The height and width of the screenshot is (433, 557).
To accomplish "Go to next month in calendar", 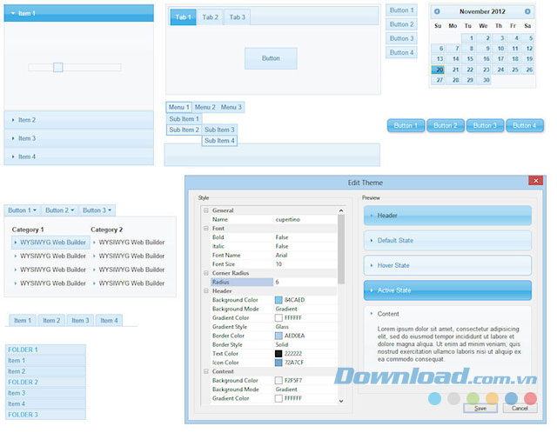I will click(527, 11).
